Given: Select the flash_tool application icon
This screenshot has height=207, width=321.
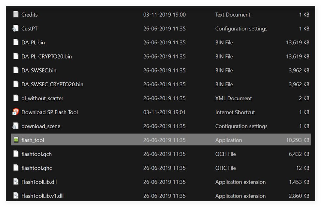Looking at the screenshot, I should pyautogui.click(x=16, y=140).
